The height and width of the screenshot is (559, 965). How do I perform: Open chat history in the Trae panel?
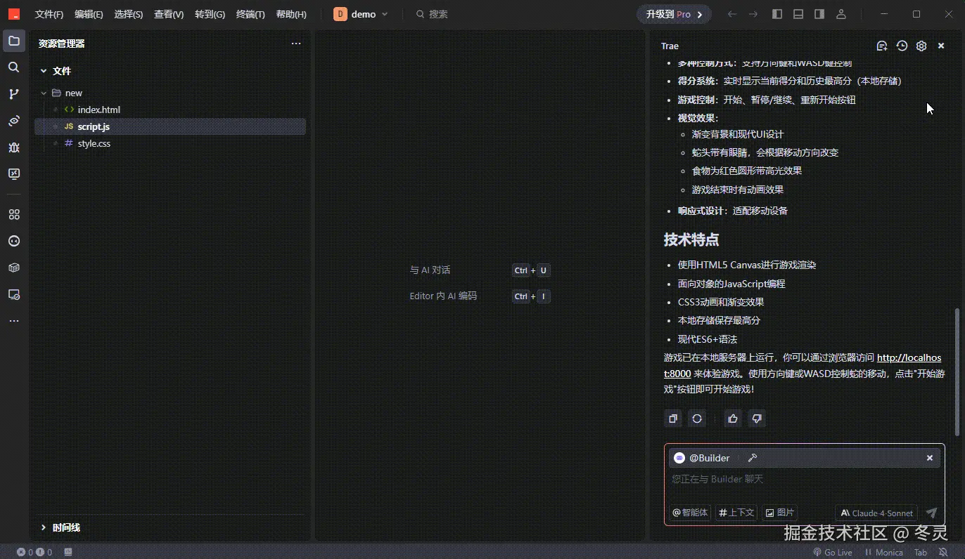[x=902, y=46]
